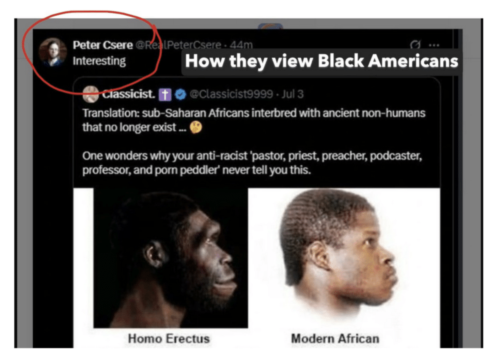Open the quoted post's Jul 3 date
Image resolution: width=504 pixels, height=361 pixels.
[x=292, y=94]
